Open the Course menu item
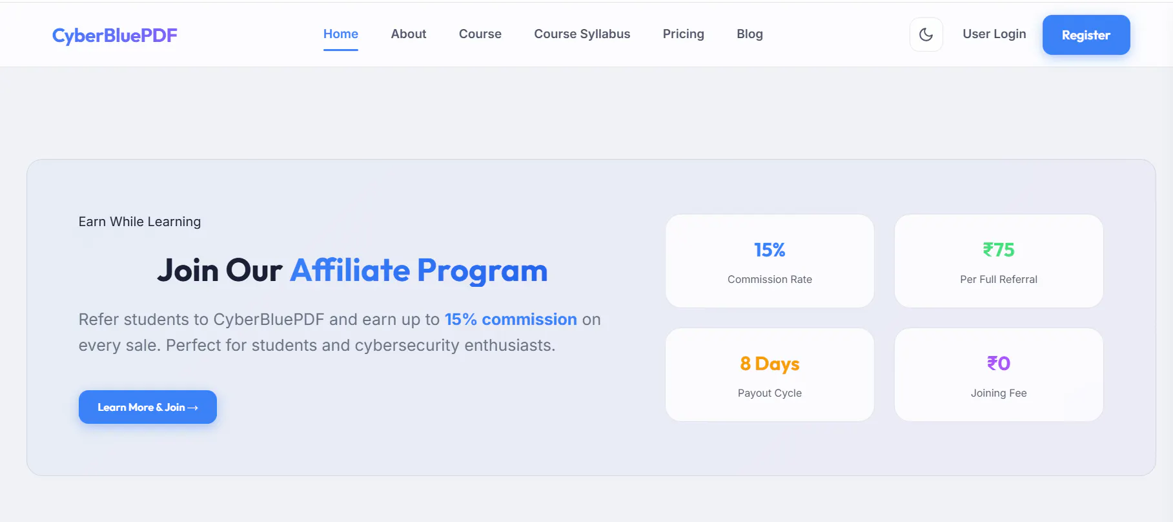1173x522 pixels. pos(480,34)
